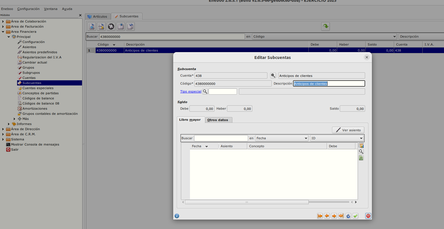Open Regularizacion del I.V.A in sidebar
This screenshot has height=229, width=444.
tap(42, 57)
